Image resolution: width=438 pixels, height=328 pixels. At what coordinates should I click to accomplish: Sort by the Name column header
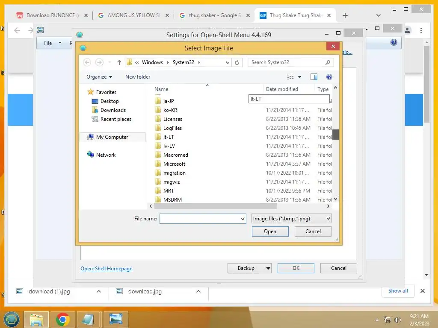(x=161, y=89)
